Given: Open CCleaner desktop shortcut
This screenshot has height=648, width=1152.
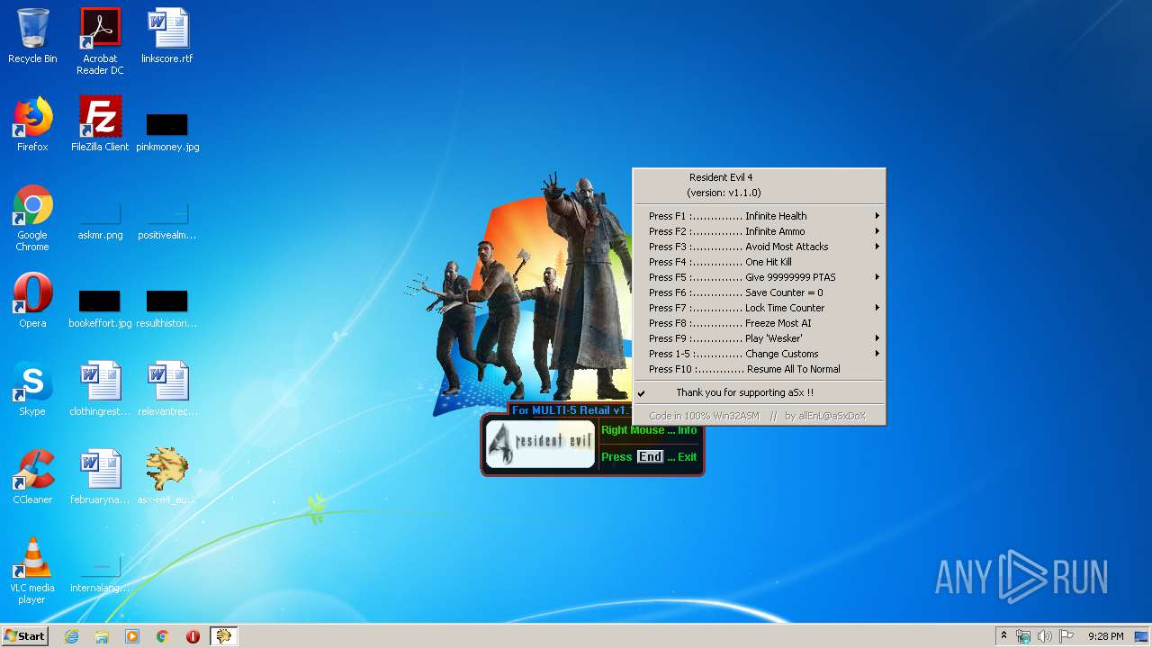Looking at the screenshot, I should coord(32,477).
